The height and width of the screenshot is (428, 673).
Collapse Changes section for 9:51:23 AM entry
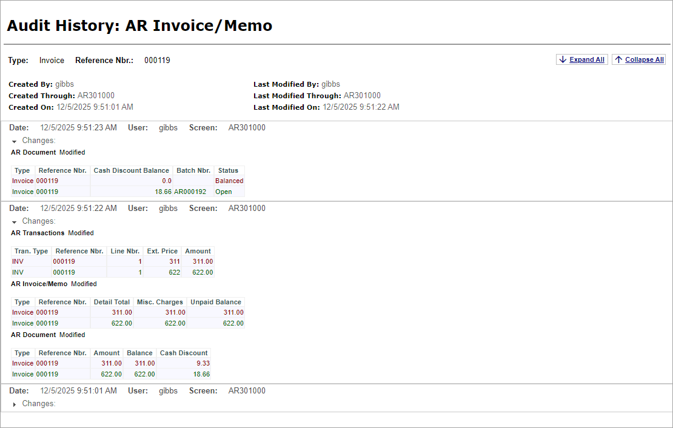[15, 141]
